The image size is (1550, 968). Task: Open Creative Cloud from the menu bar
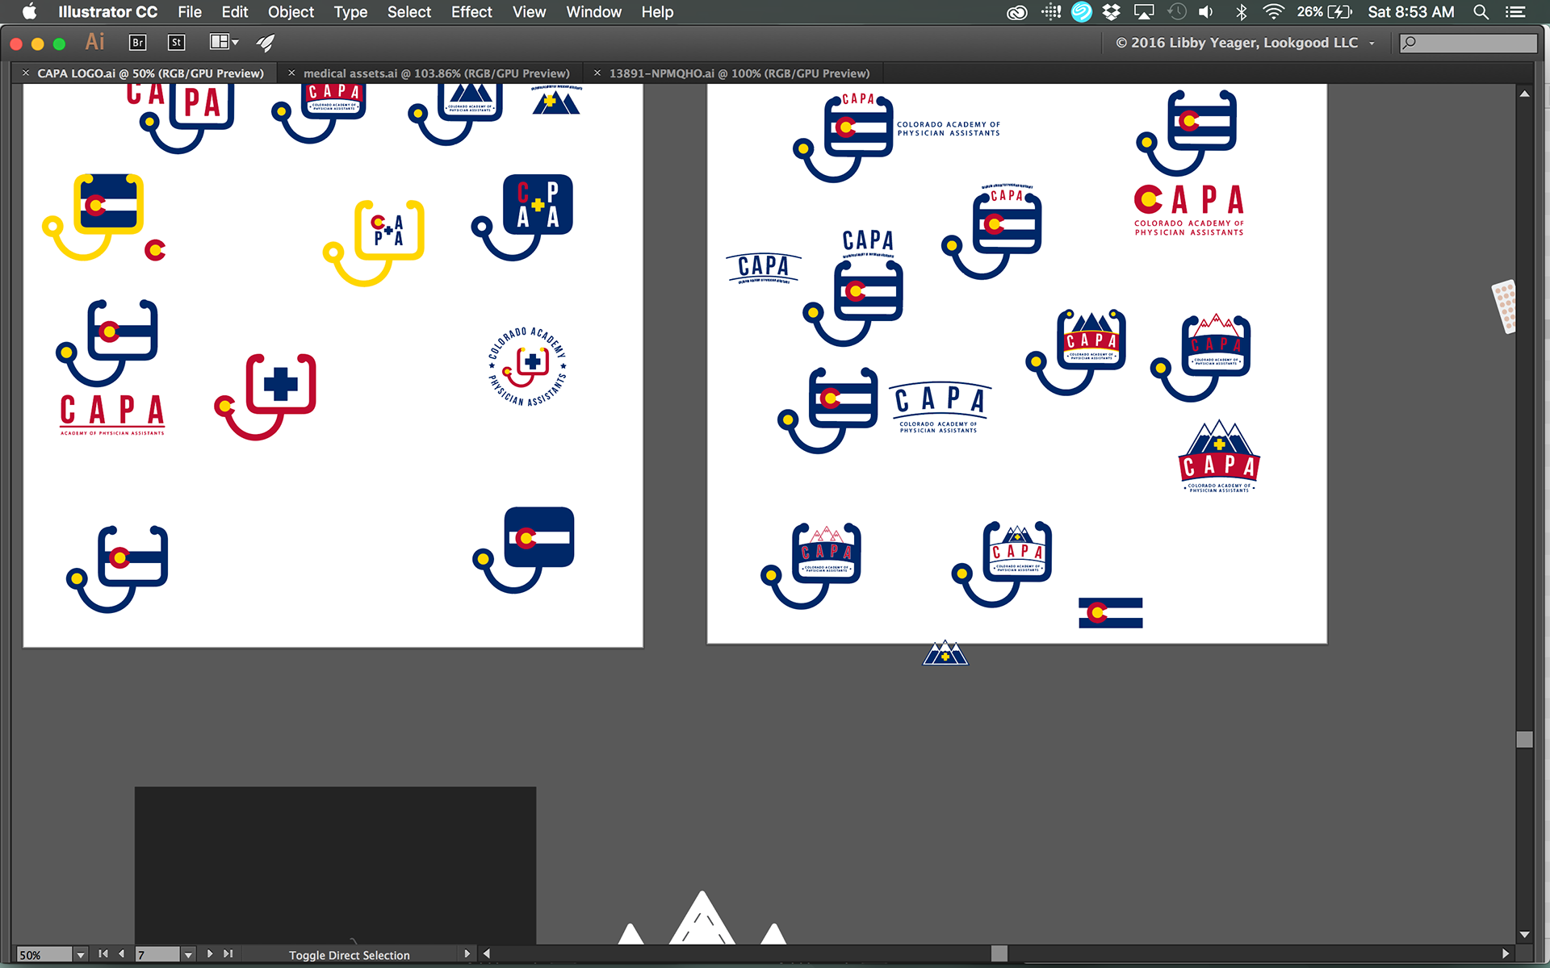point(1017,12)
